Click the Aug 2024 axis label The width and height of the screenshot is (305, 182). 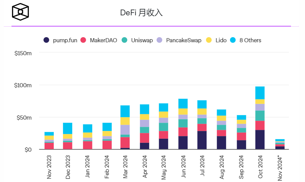222,167
